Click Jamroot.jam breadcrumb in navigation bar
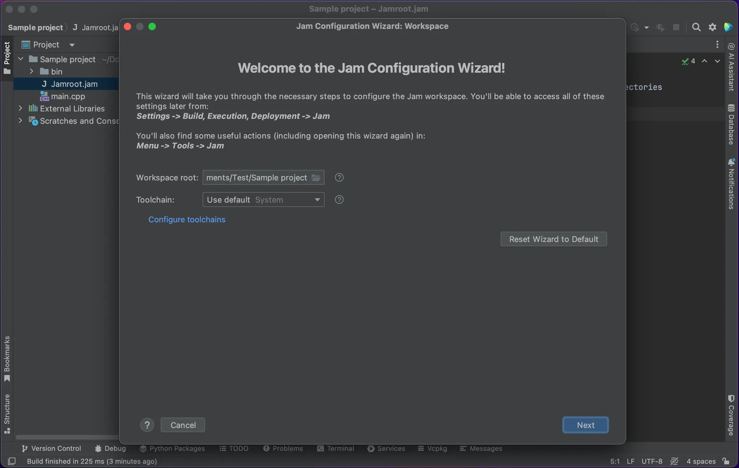739x468 pixels. pyautogui.click(x=95, y=27)
